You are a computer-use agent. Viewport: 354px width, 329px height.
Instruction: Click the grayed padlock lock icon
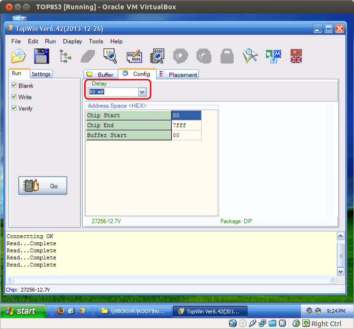pos(227,56)
